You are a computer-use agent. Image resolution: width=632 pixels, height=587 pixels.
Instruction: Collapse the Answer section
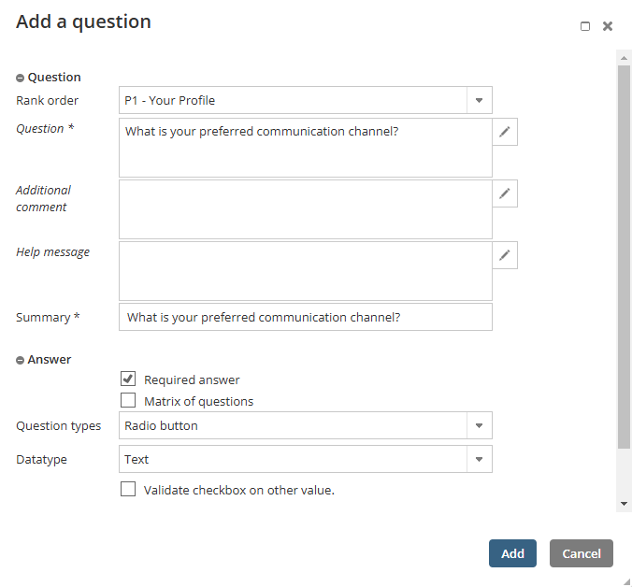point(21,360)
